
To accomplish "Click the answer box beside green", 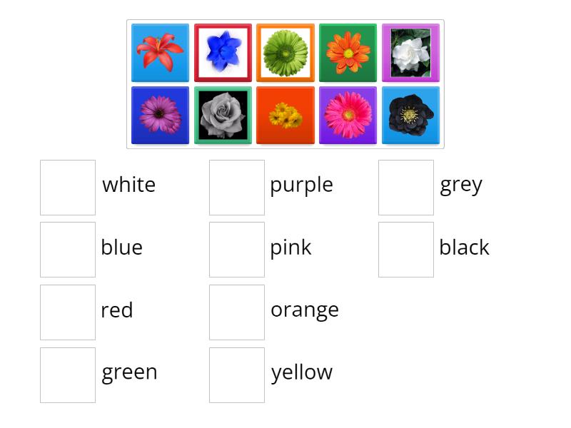I will tap(68, 372).
